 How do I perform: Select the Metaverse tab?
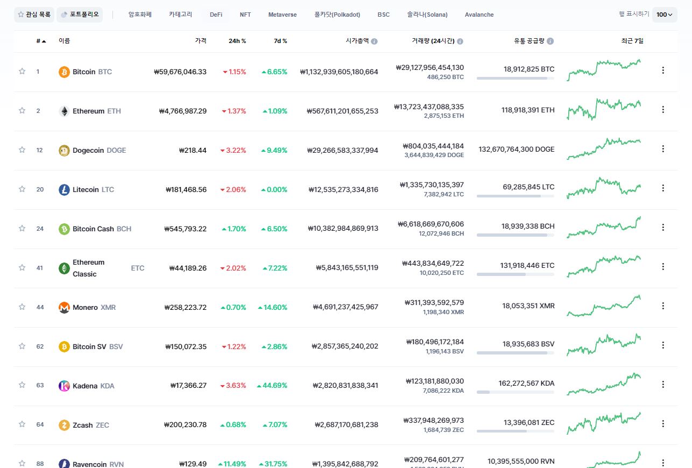pyautogui.click(x=283, y=15)
